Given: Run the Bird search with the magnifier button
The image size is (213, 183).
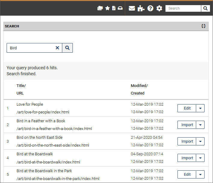Looking at the screenshot, I should [x=67, y=48].
